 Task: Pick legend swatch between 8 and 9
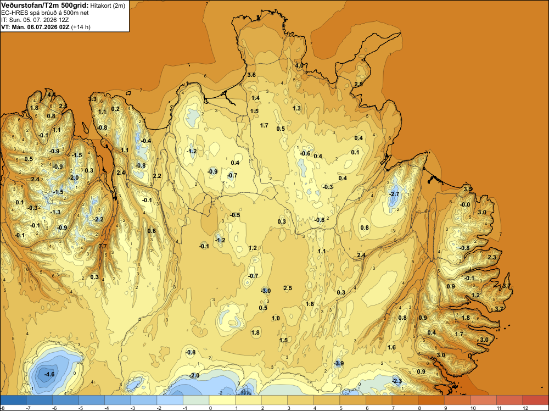431,400
